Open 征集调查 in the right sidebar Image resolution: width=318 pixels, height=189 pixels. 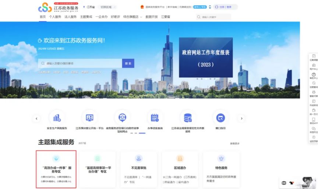point(314,58)
